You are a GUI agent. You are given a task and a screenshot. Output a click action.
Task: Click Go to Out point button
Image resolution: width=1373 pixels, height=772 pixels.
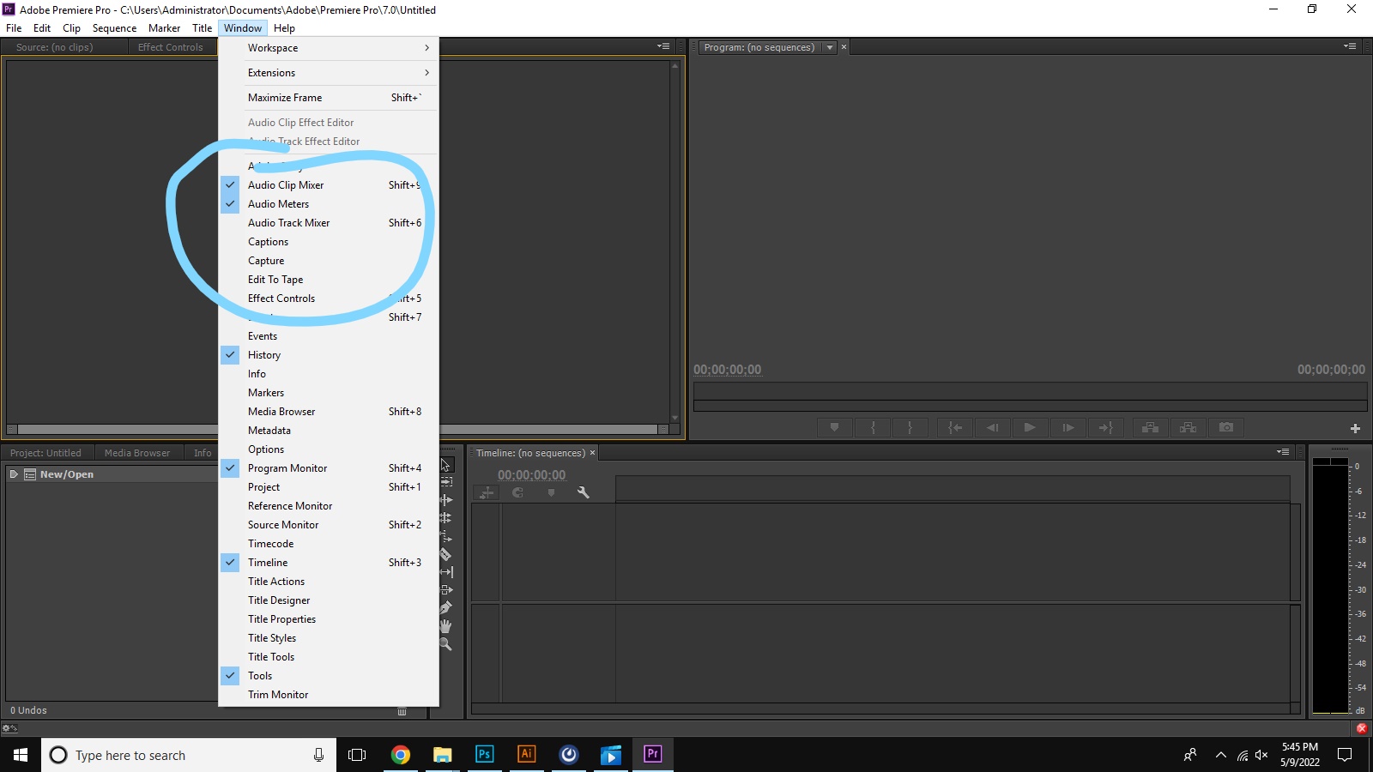[x=1106, y=427]
